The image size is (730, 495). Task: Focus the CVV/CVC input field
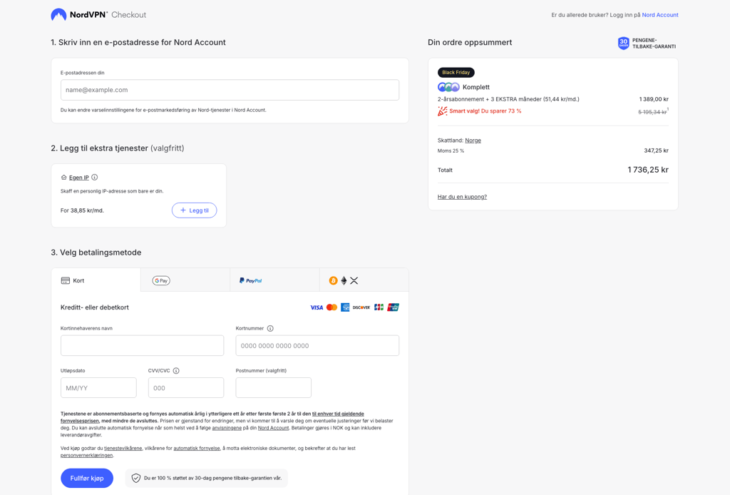(x=186, y=388)
